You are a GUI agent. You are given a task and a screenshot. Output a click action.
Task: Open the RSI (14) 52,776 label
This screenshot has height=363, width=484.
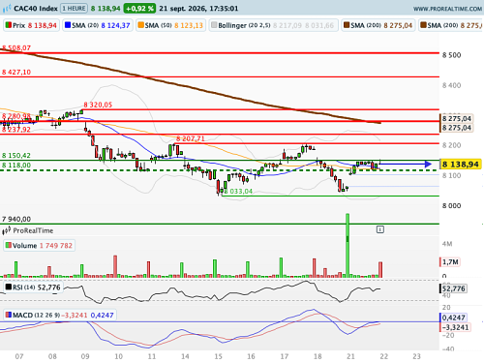(33, 287)
